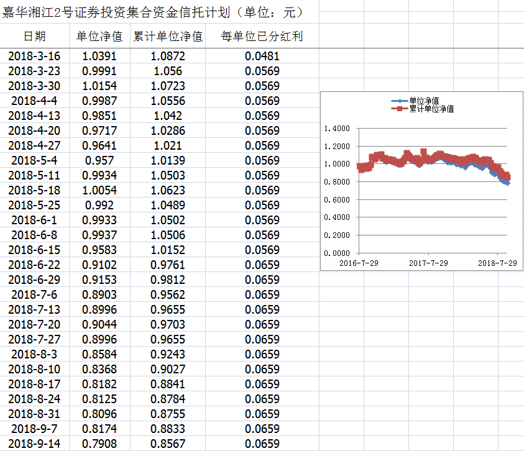524x451 pixels.
Task: Click the 累计单位净值 column header
Action: point(168,36)
